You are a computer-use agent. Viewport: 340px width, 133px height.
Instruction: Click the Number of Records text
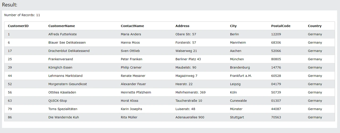click(x=22, y=15)
